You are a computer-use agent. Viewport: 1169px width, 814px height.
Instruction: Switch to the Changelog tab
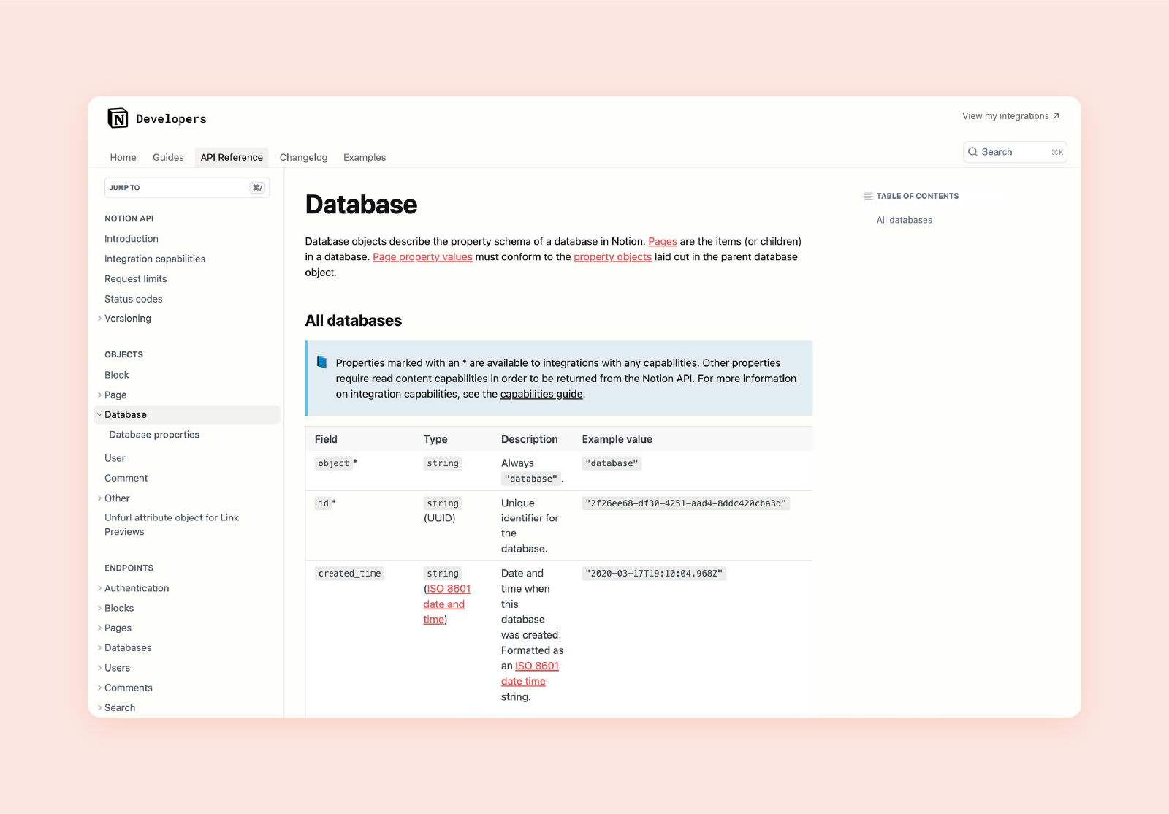pos(303,157)
